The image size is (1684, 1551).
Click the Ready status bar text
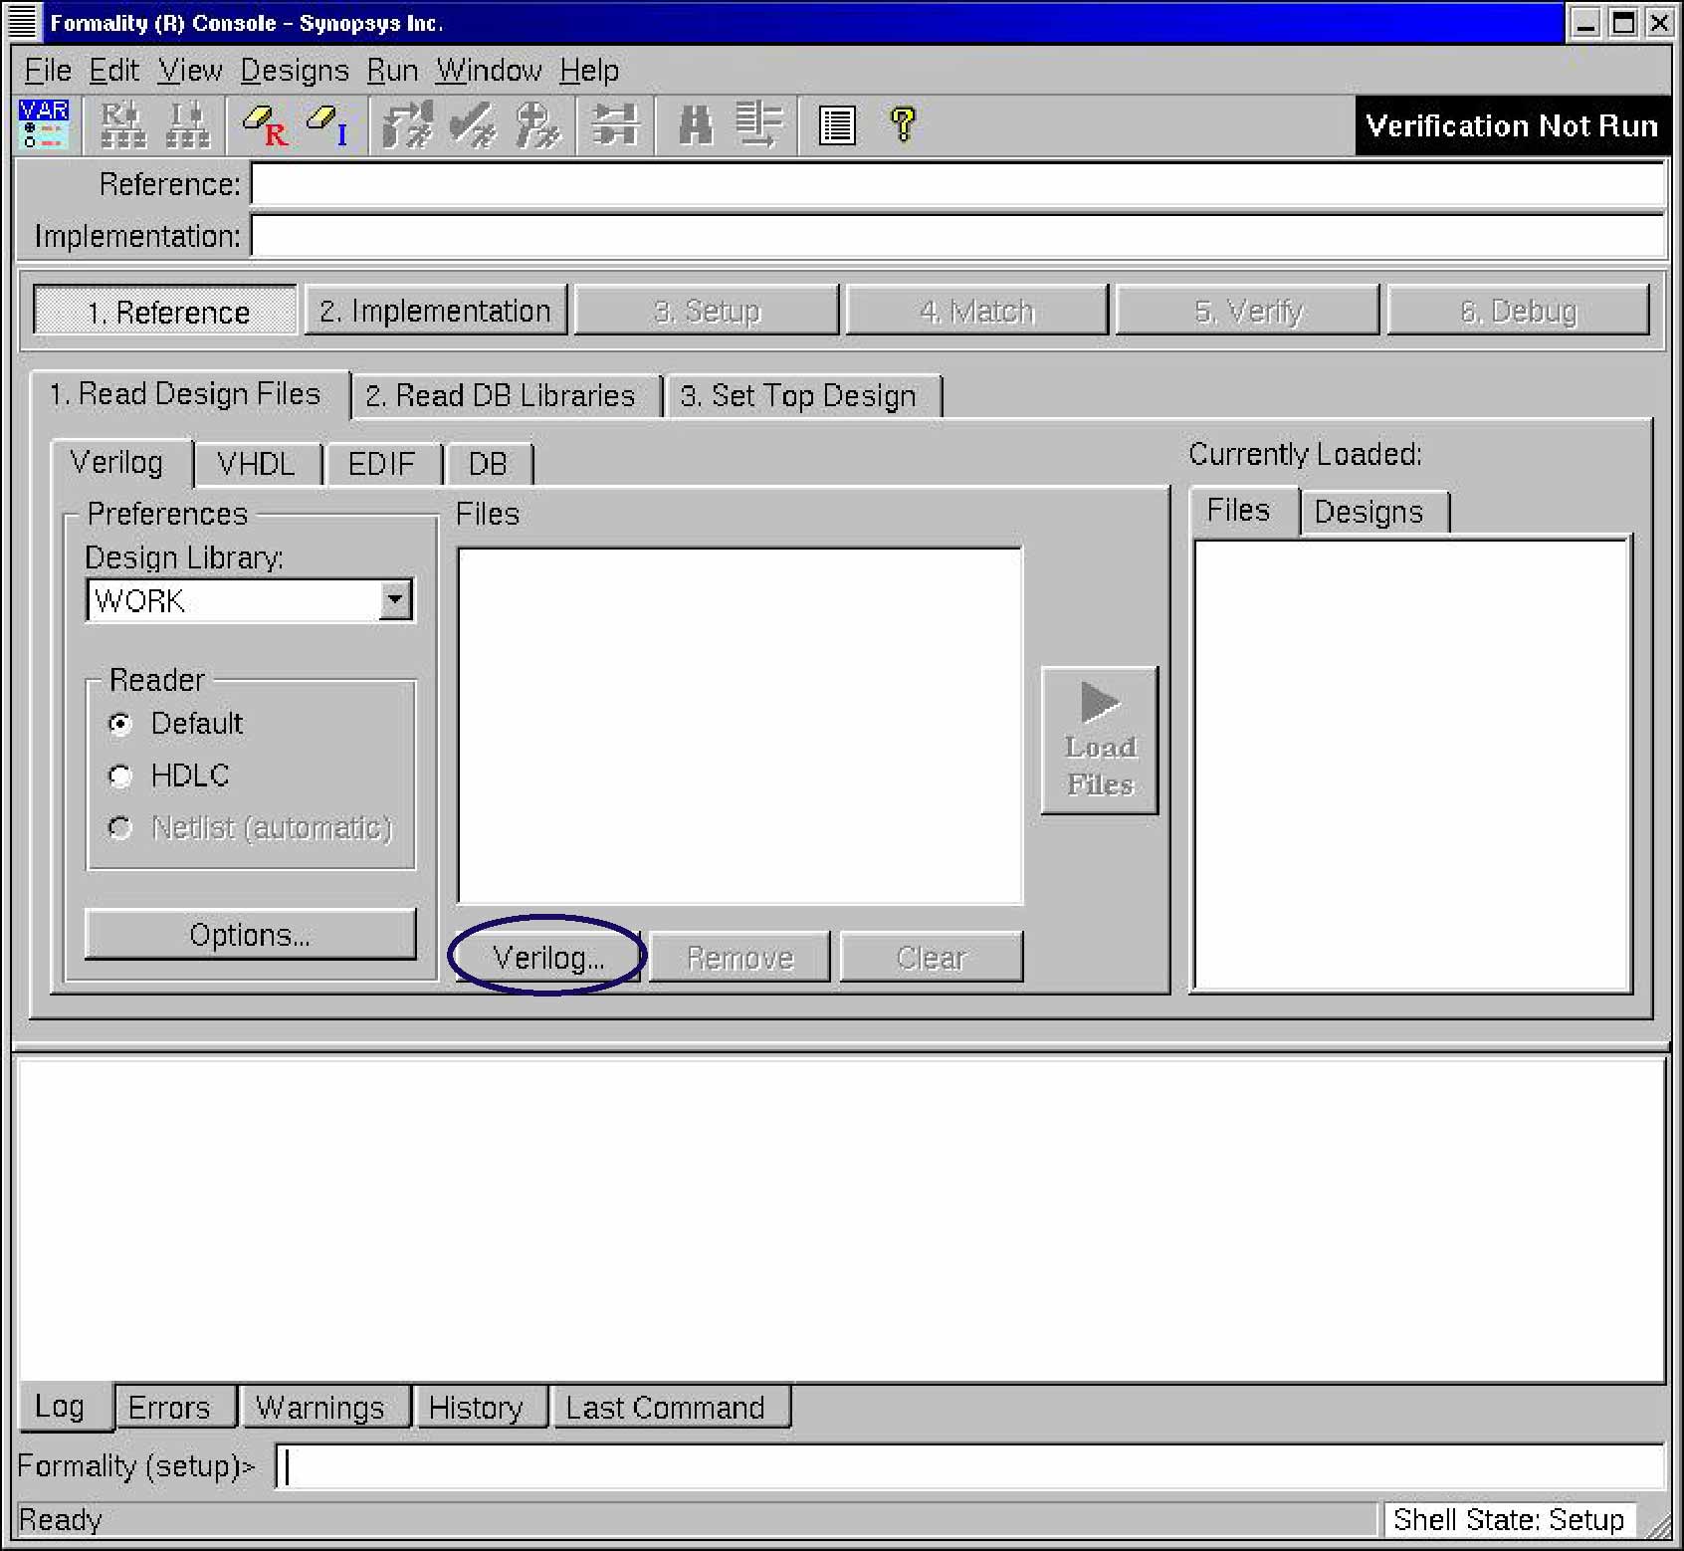[x=60, y=1519]
